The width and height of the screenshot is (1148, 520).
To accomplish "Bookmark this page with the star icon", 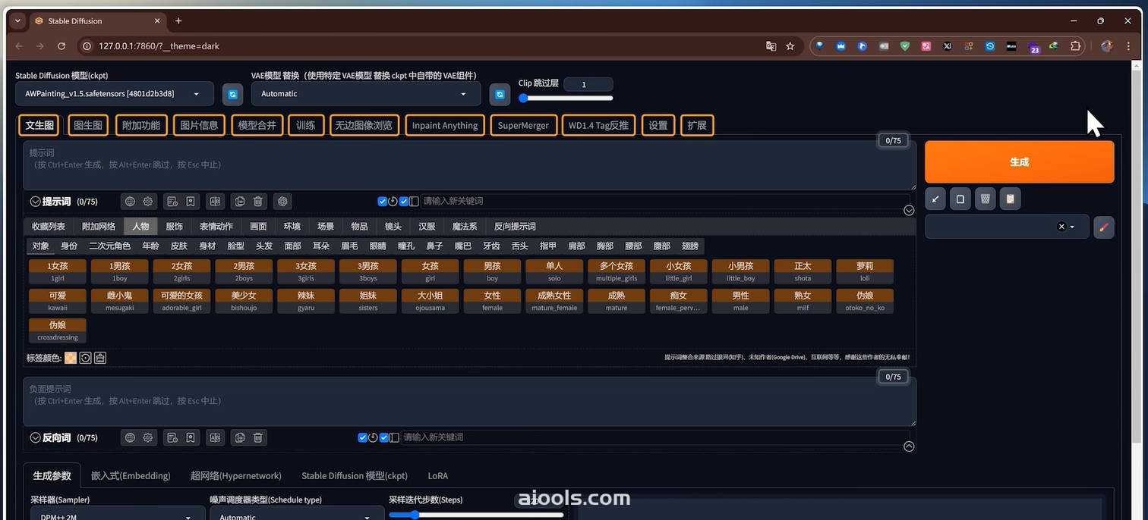I will pyautogui.click(x=790, y=46).
